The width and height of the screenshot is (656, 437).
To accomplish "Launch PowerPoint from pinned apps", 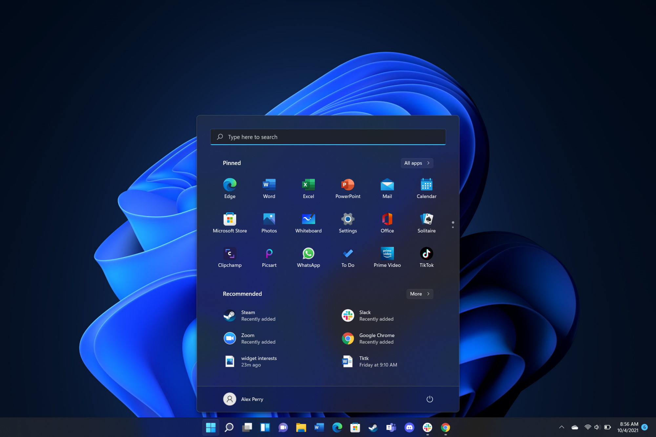I will [x=348, y=189].
